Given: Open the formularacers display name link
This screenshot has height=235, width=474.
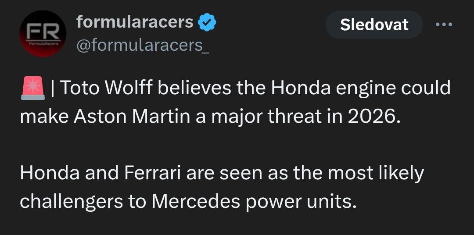Looking at the screenshot, I should pyautogui.click(x=135, y=22).
